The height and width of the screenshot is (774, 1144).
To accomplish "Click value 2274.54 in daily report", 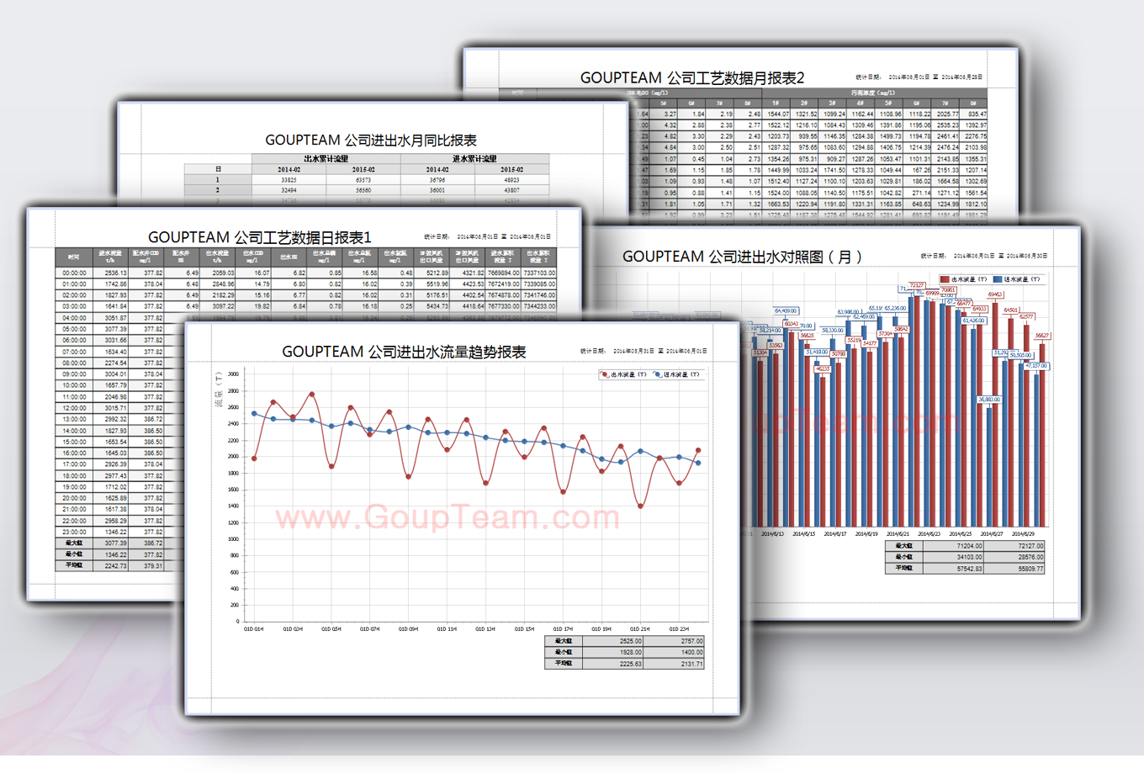I will tap(115, 363).
